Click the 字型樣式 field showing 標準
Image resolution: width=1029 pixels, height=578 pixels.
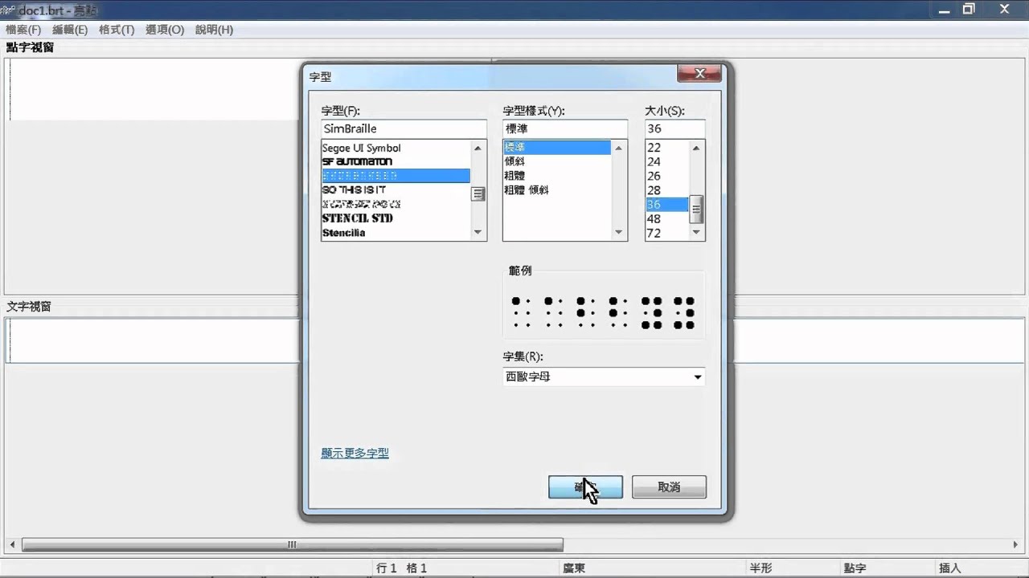point(564,128)
